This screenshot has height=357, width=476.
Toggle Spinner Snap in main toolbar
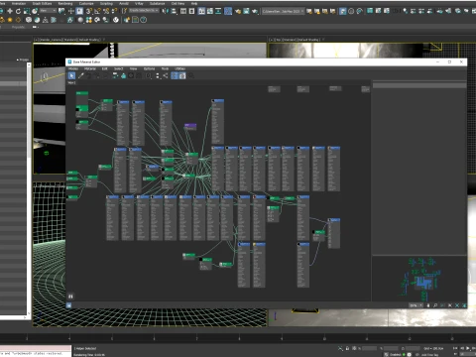pyautogui.click(x=115, y=11)
